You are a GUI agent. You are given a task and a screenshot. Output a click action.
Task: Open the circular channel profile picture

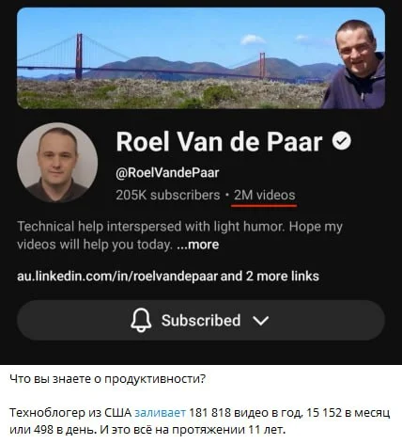(57, 163)
